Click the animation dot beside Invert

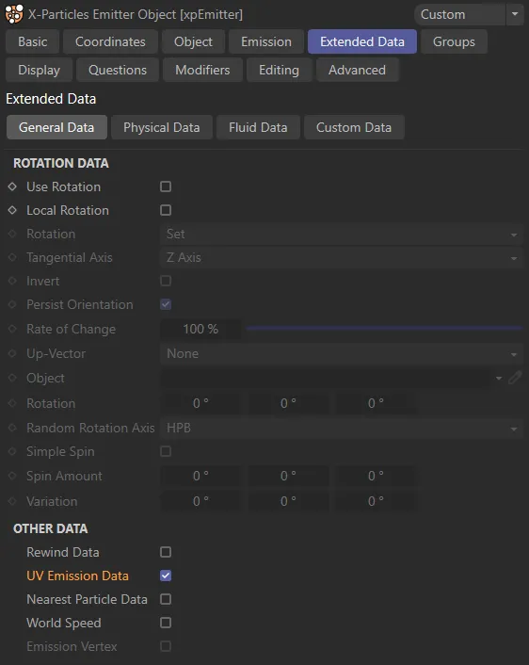[12, 281]
